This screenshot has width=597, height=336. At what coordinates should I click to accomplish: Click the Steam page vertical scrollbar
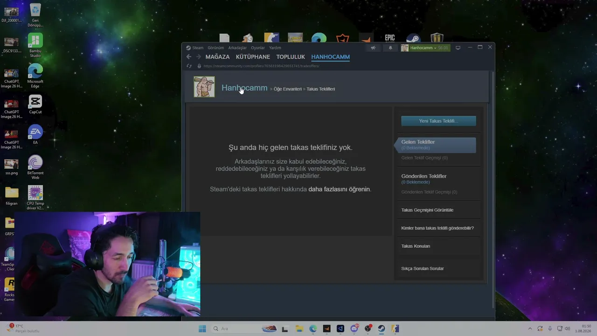click(493, 189)
